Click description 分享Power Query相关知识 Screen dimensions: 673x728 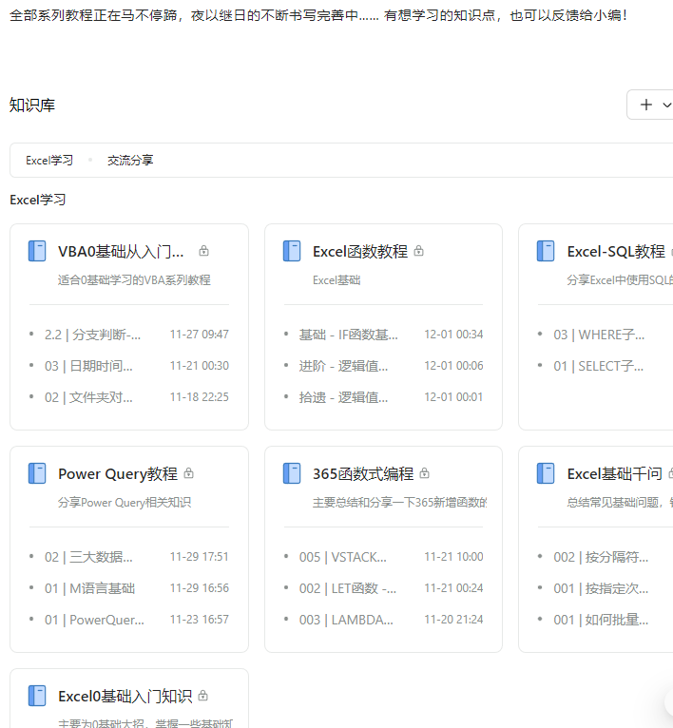(125, 503)
